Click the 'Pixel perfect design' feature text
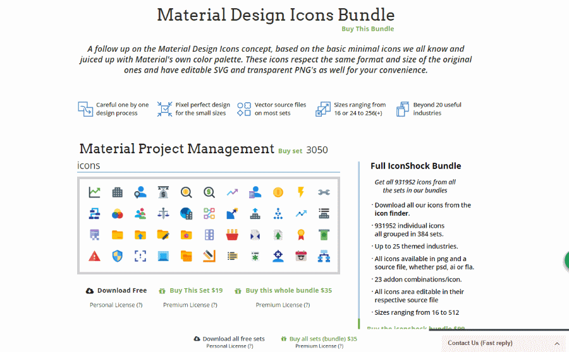This screenshot has height=352, width=569. 202,109
